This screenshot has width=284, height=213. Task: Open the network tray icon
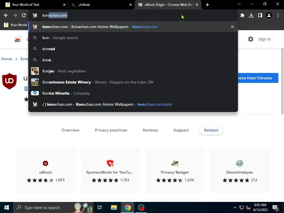coord(242,207)
